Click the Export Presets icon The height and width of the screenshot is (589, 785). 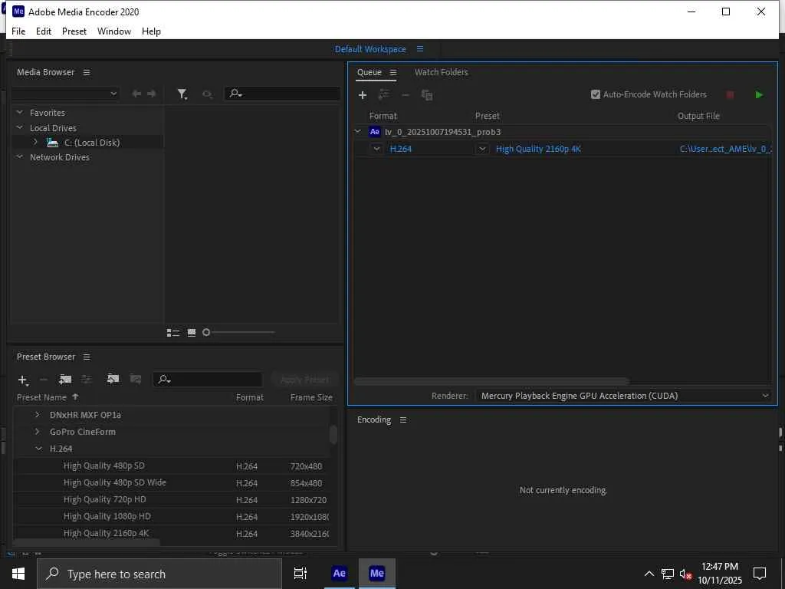pos(135,379)
